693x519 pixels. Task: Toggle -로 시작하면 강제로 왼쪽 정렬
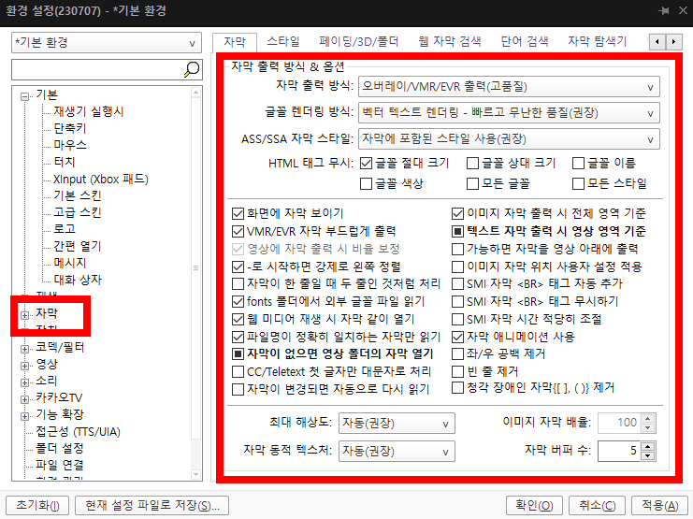(238, 267)
